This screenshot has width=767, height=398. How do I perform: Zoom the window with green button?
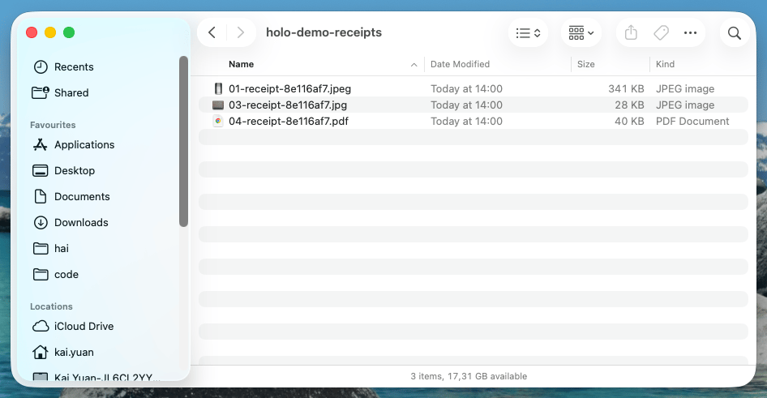(x=69, y=32)
